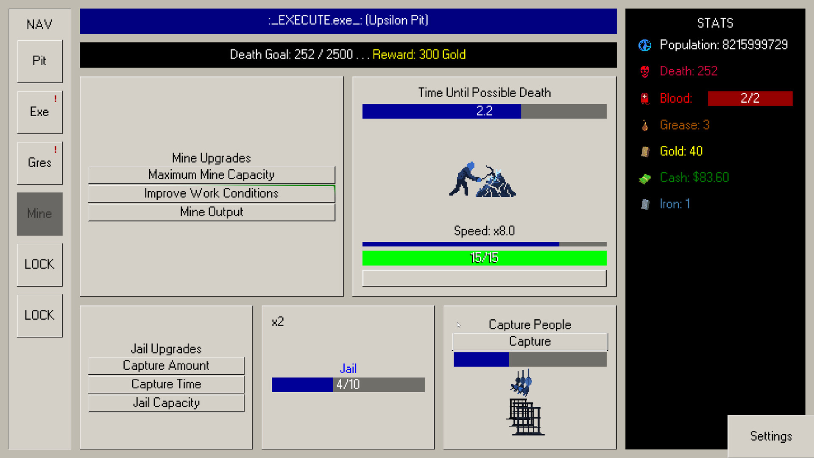814x458 pixels.
Task: Go to the Gres tab
Action: pyautogui.click(x=39, y=163)
